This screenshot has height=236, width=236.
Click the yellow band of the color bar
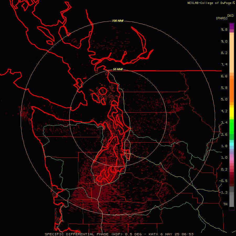pos(232,112)
